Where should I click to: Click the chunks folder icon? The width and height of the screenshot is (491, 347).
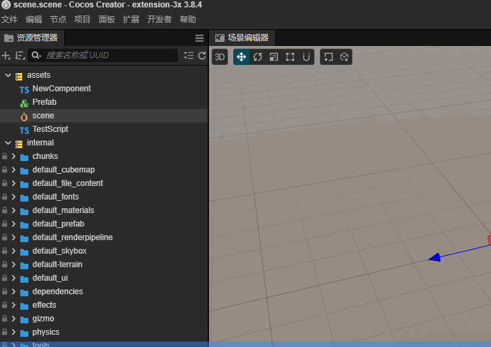pos(24,157)
